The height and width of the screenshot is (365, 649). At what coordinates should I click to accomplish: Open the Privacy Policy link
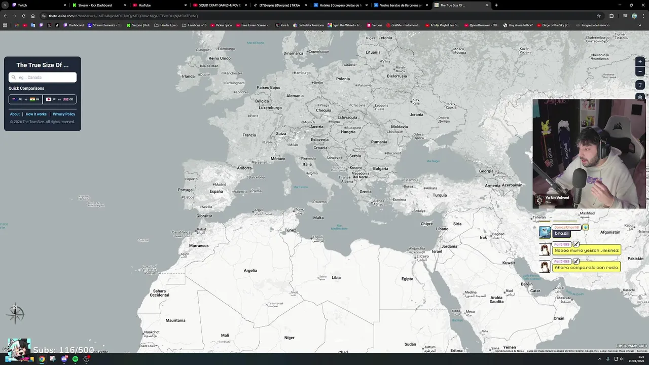tap(64, 114)
